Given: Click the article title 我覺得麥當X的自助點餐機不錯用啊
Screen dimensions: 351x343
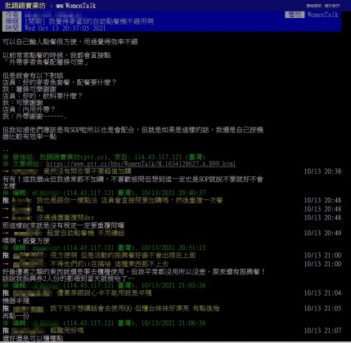Looking at the screenshot, I should tap(101, 21).
